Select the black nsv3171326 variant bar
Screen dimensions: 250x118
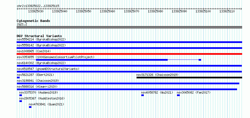[x=189, y=78]
